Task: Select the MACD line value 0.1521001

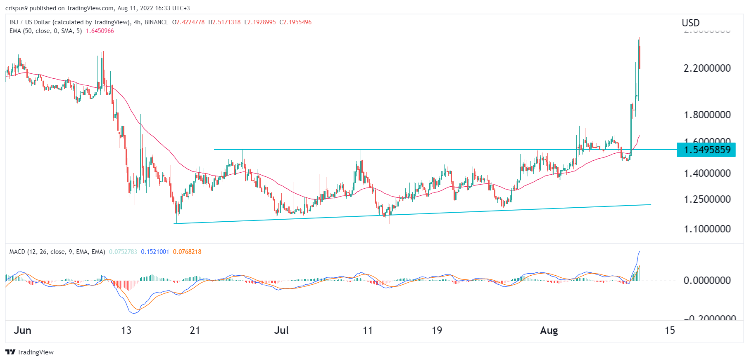Action: tap(155, 252)
